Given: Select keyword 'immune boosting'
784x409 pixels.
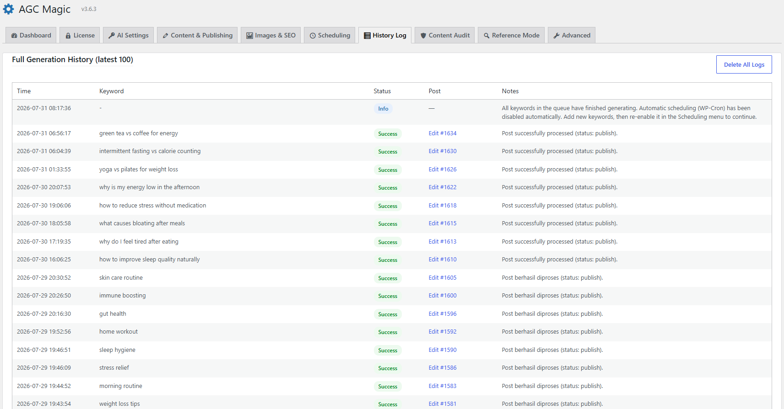Looking at the screenshot, I should [122, 296].
